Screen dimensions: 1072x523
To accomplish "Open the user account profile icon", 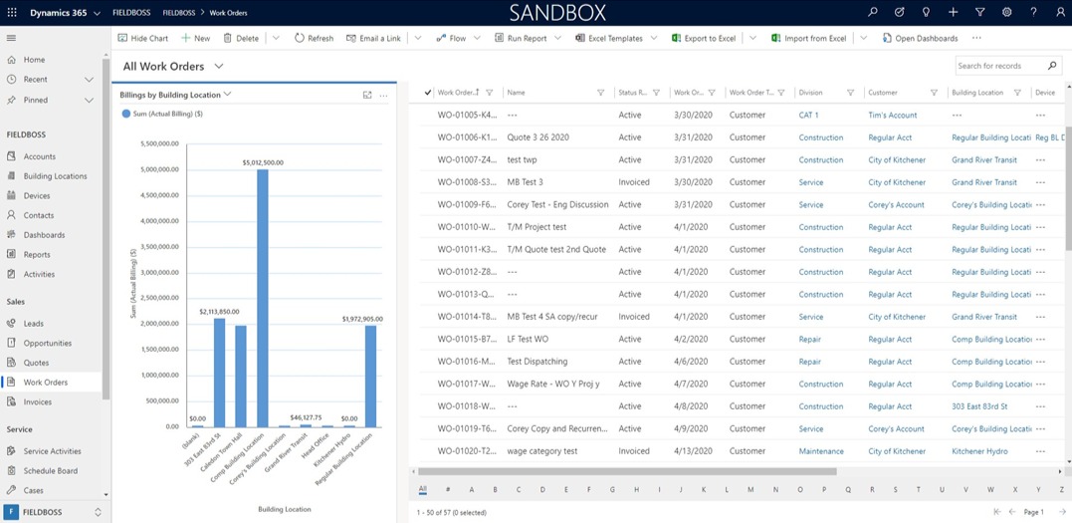I will pos(1060,12).
